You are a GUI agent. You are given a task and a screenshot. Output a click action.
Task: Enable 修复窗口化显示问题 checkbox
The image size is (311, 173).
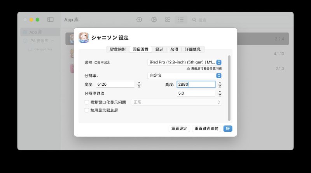tap(87, 102)
